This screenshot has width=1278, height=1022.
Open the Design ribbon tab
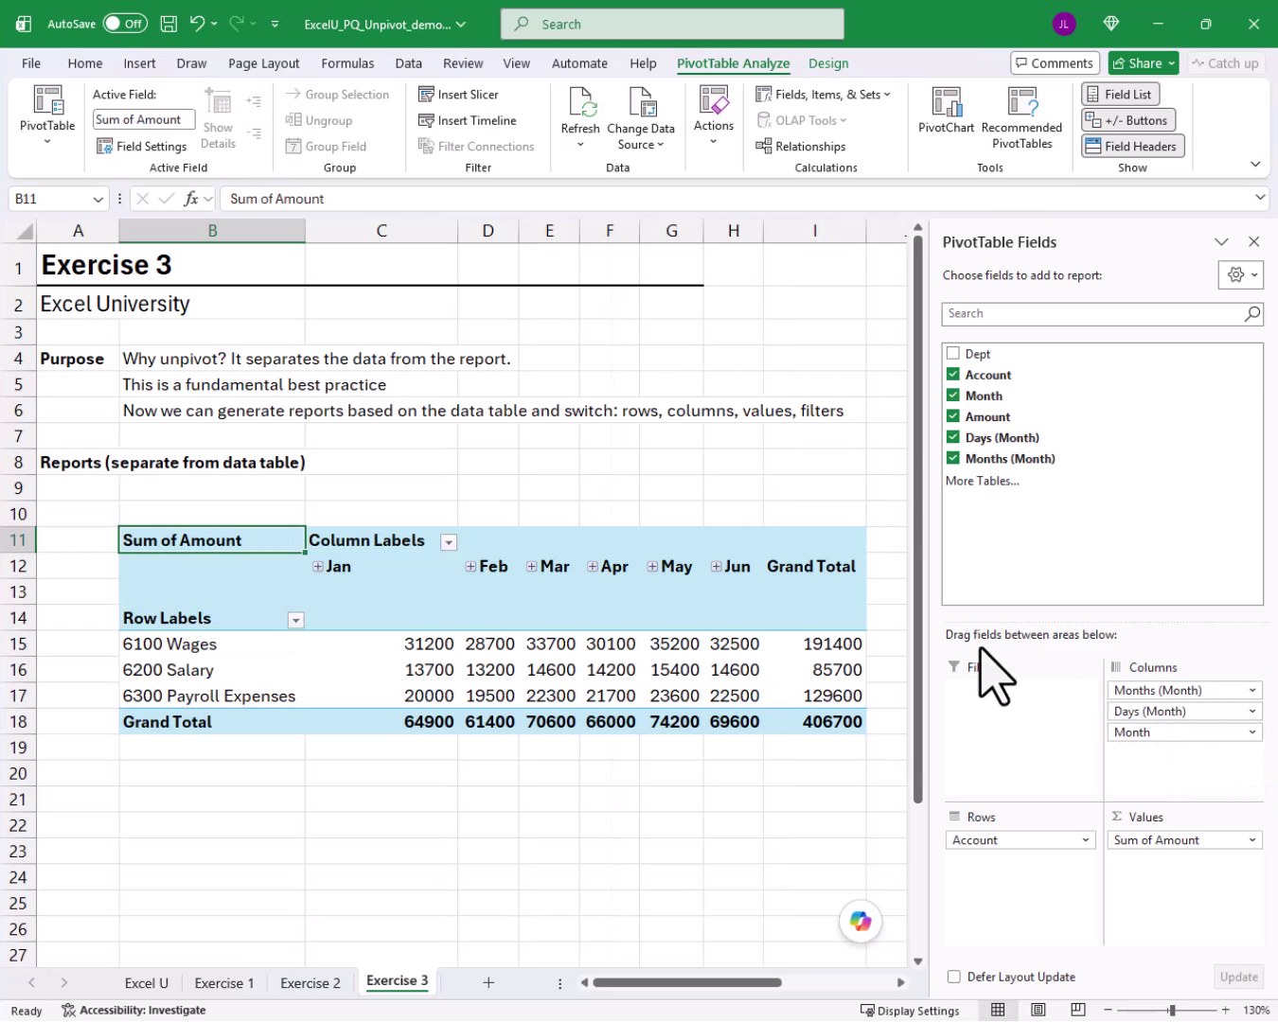[828, 63]
